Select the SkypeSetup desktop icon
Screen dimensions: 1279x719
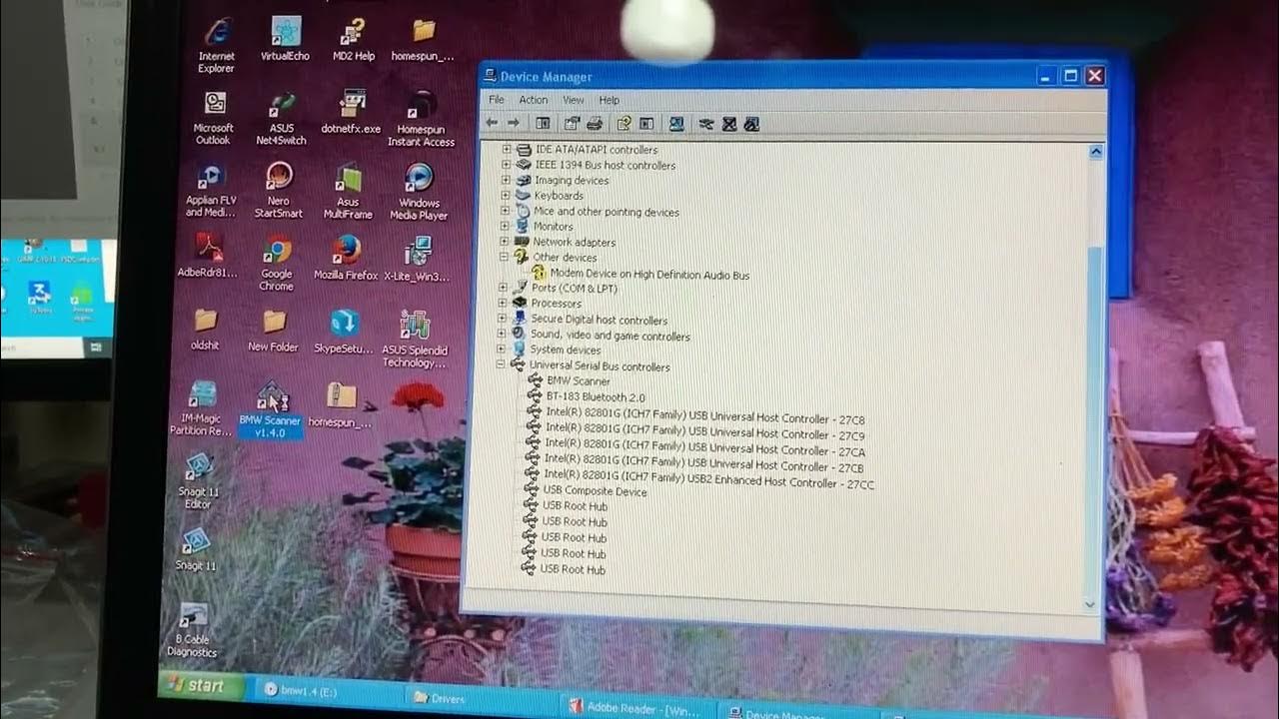tap(345, 333)
